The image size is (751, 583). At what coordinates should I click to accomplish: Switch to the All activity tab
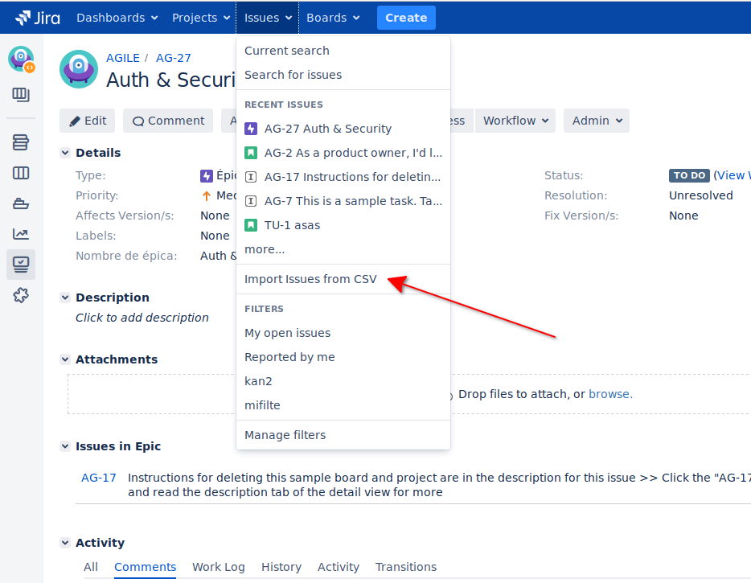91,567
